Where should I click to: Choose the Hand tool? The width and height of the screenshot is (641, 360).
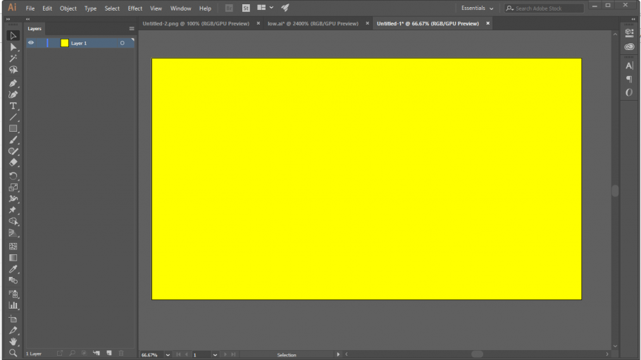(x=13, y=342)
